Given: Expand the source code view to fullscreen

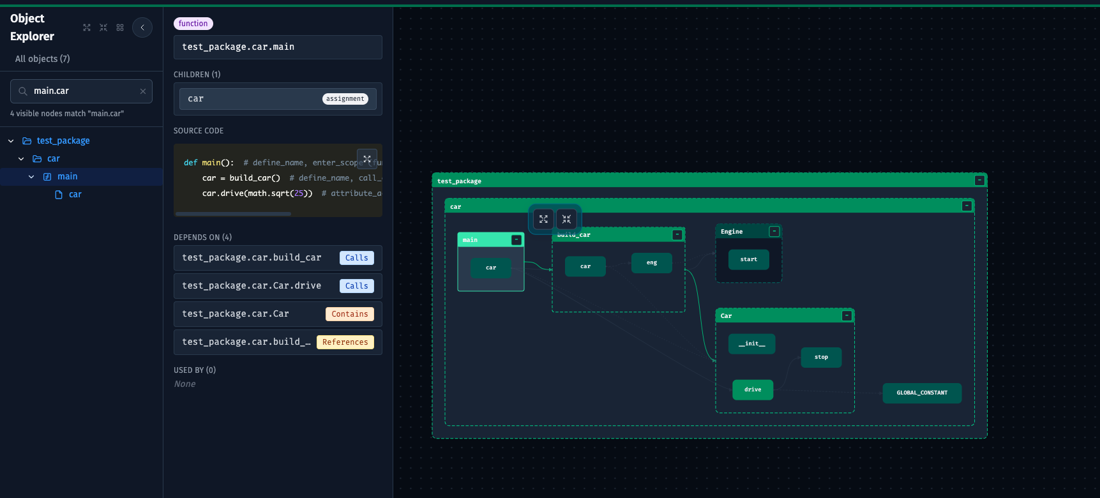Looking at the screenshot, I should [x=367, y=158].
